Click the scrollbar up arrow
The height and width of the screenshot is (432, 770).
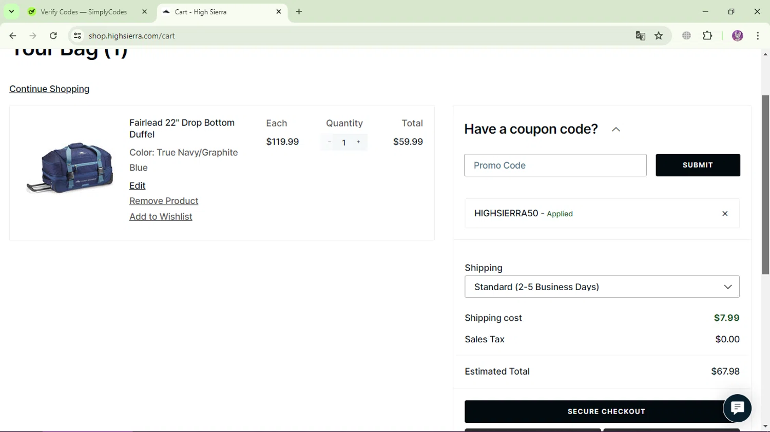765,54
